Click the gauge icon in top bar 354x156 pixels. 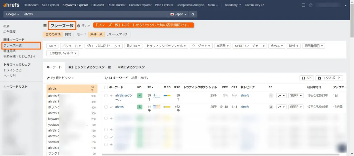311,5
